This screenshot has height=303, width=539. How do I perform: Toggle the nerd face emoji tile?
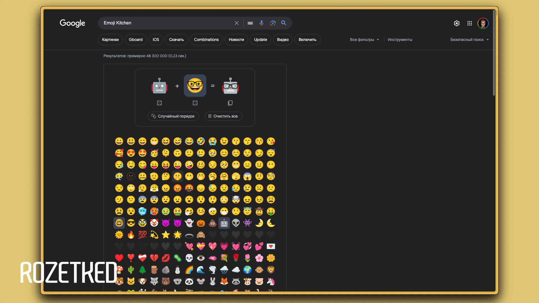tap(119, 223)
